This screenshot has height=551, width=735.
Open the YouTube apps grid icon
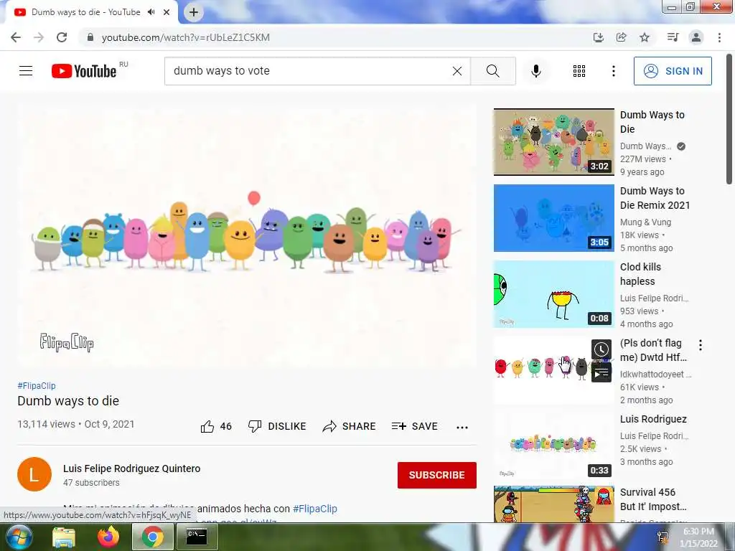click(579, 71)
